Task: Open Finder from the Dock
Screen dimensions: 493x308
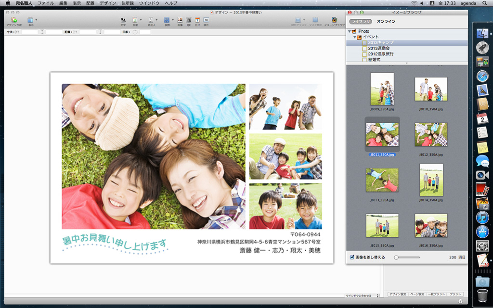Action: 482,33
